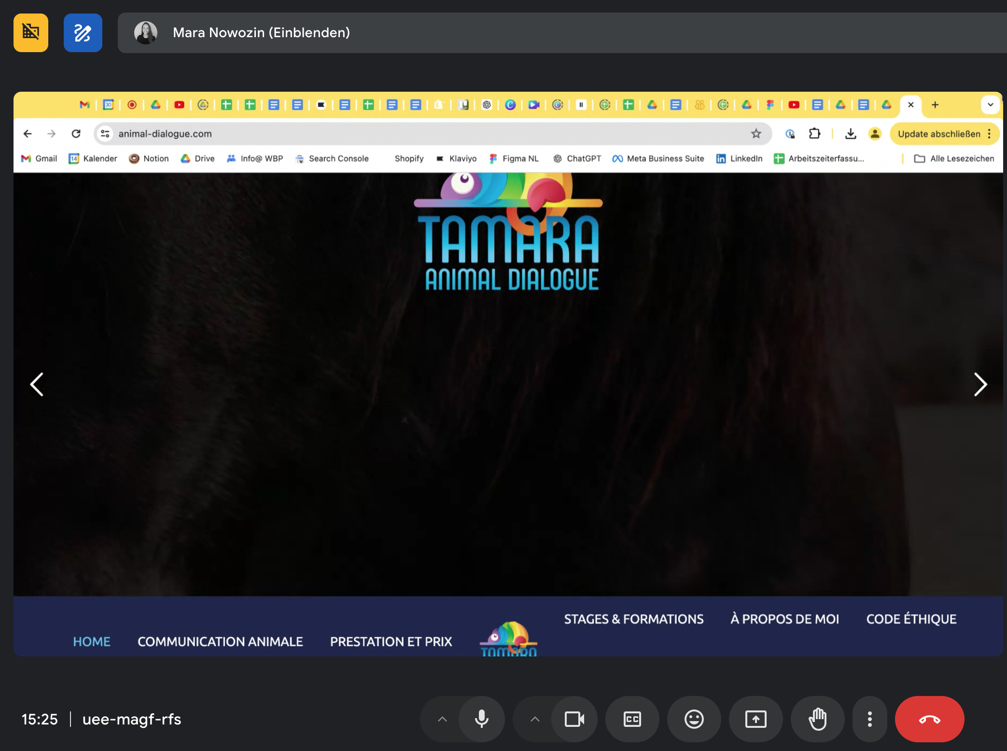Open the tab with the orange bee icon

coord(699,105)
